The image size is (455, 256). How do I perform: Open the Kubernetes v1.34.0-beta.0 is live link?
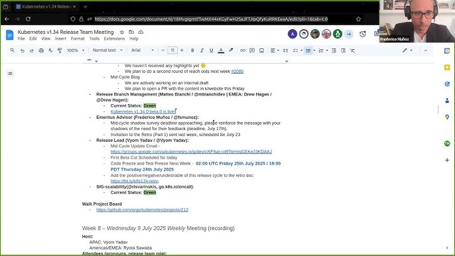point(143,111)
